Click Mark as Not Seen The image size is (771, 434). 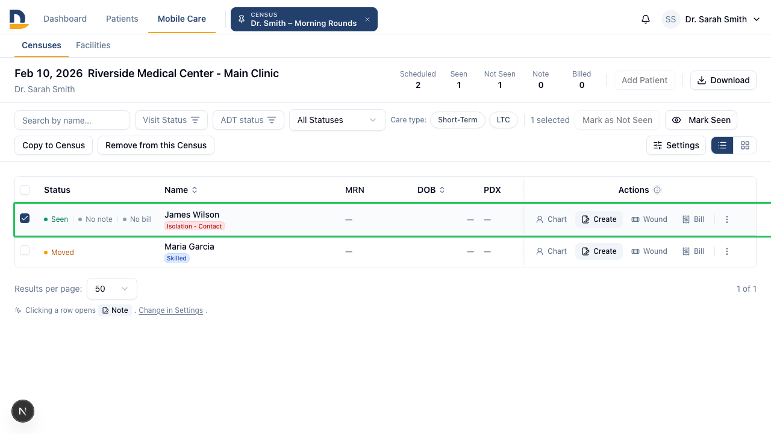tap(617, 120)
